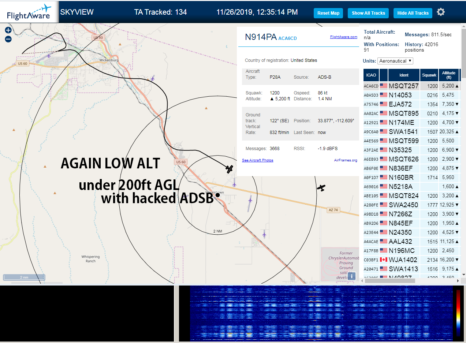
Task: Select the N174ME aircraft row
Action: click(411, 123)
